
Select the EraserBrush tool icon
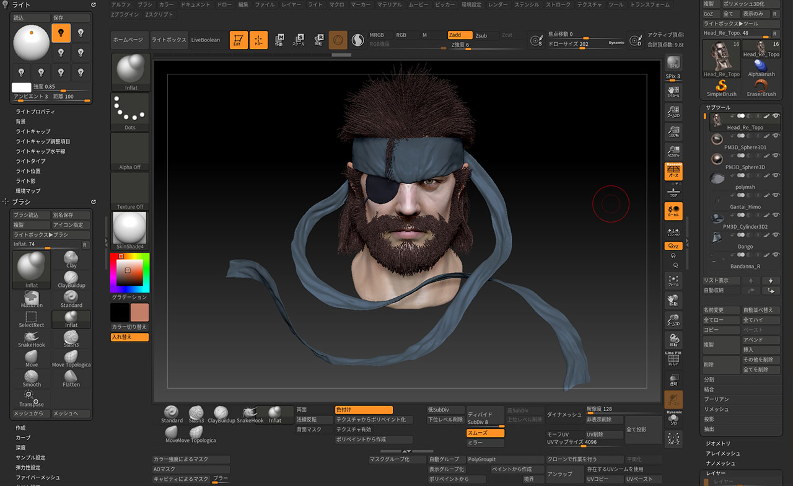pyautogui.click(x=761, y=87)
